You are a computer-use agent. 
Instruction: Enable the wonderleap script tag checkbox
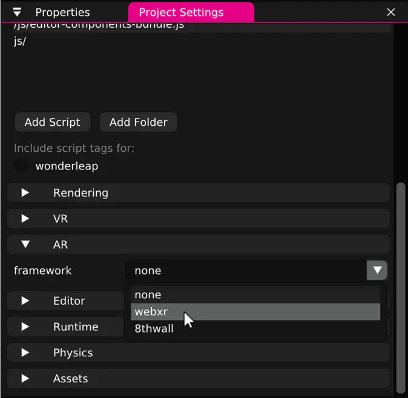pos(21,166)
